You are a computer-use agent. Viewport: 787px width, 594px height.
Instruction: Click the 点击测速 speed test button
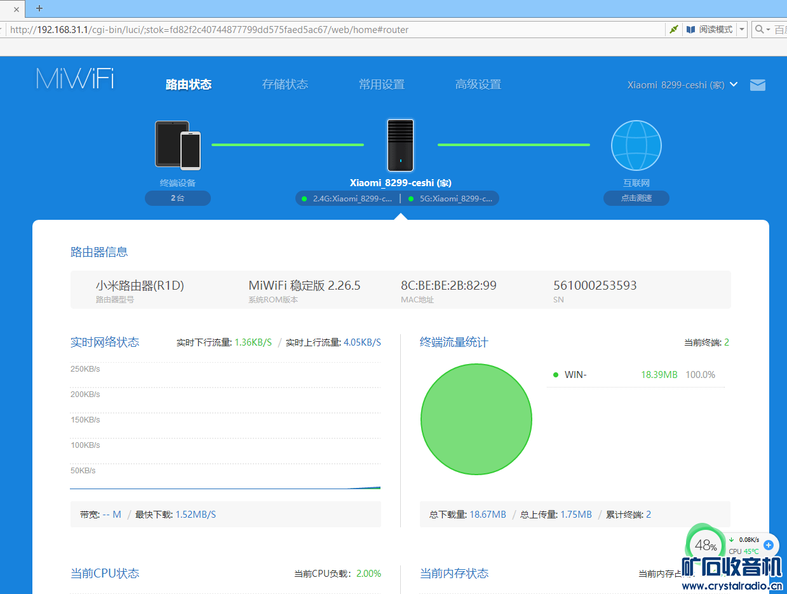click(636, 198)
